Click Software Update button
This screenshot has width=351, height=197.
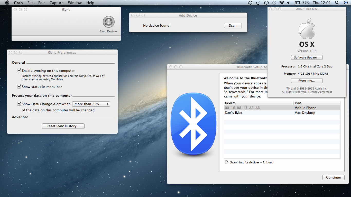pyautogui.click(x=307, y=57)
